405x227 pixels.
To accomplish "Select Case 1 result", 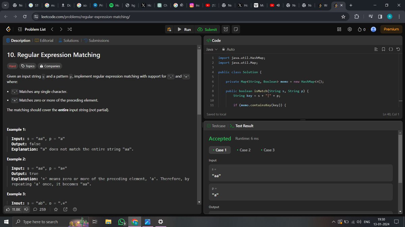I will 220,150.
